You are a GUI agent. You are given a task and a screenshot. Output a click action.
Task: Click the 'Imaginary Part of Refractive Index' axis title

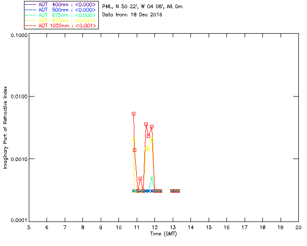pyautogui.click(x=5, y=127)
